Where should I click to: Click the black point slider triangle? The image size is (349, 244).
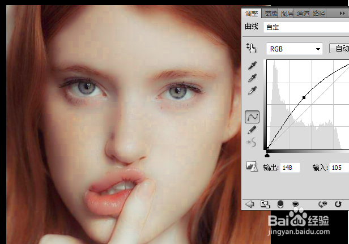(267, 155)
